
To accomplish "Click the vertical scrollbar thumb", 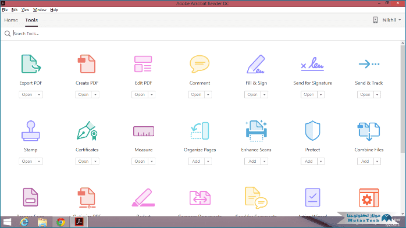I will point(403,99).
